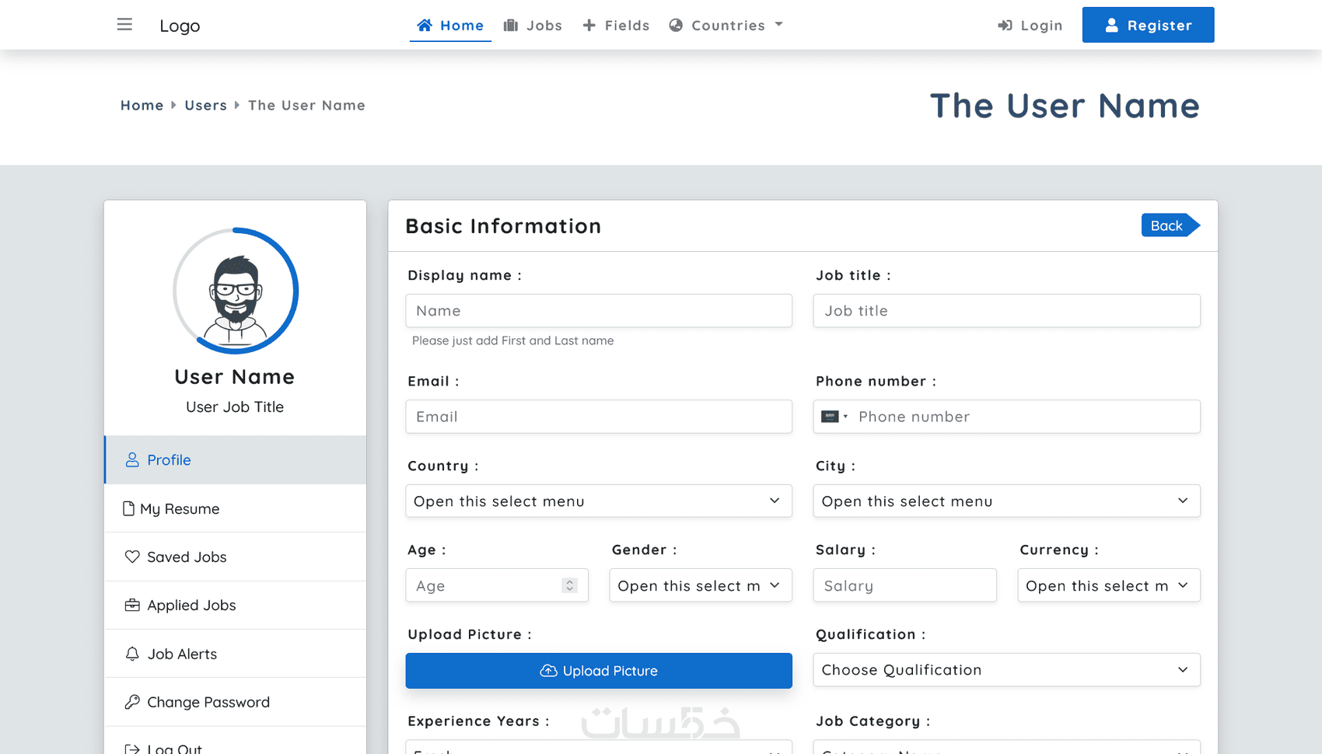Open the Country select menu
The height and width of the screenshot is (754, 1322).
598,501
